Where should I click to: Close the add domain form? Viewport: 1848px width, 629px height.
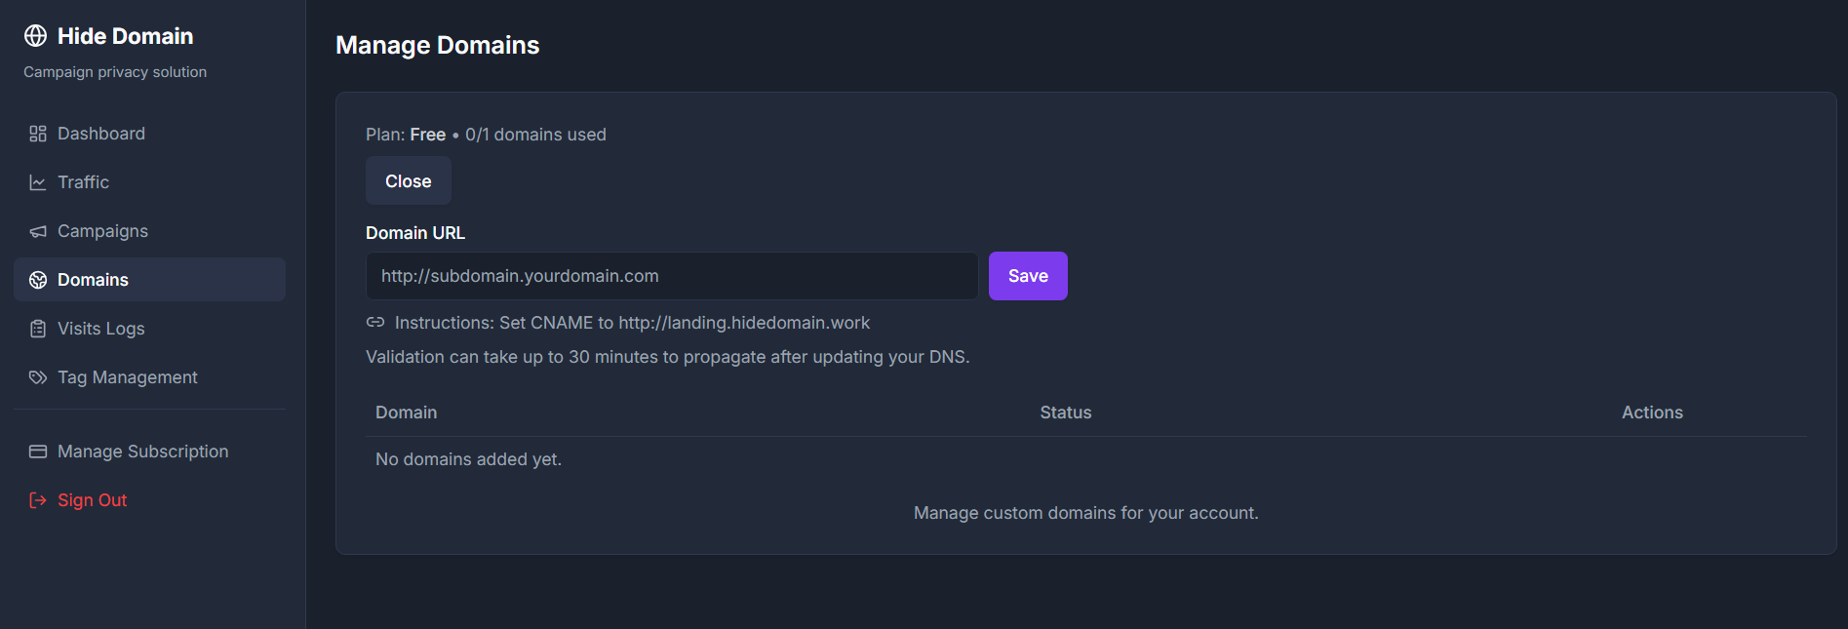408,180
